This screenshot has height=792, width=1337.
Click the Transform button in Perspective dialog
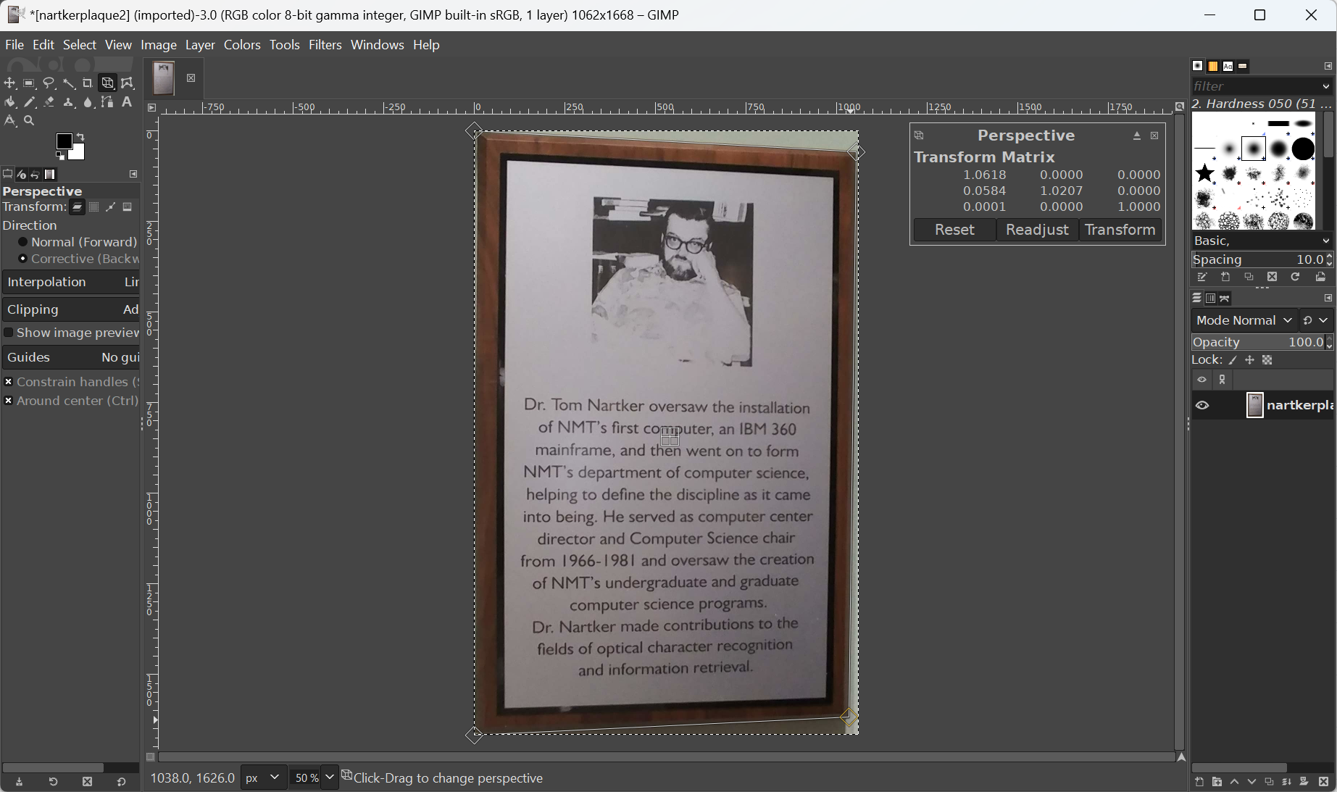coord(1120,230)
